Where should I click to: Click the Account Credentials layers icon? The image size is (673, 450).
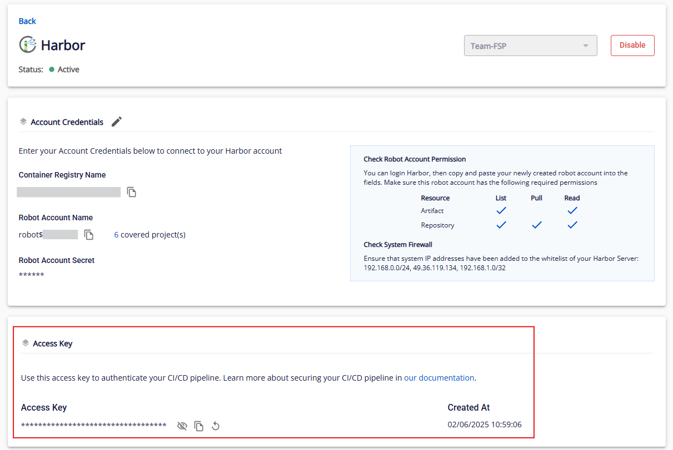coord(23,121)
